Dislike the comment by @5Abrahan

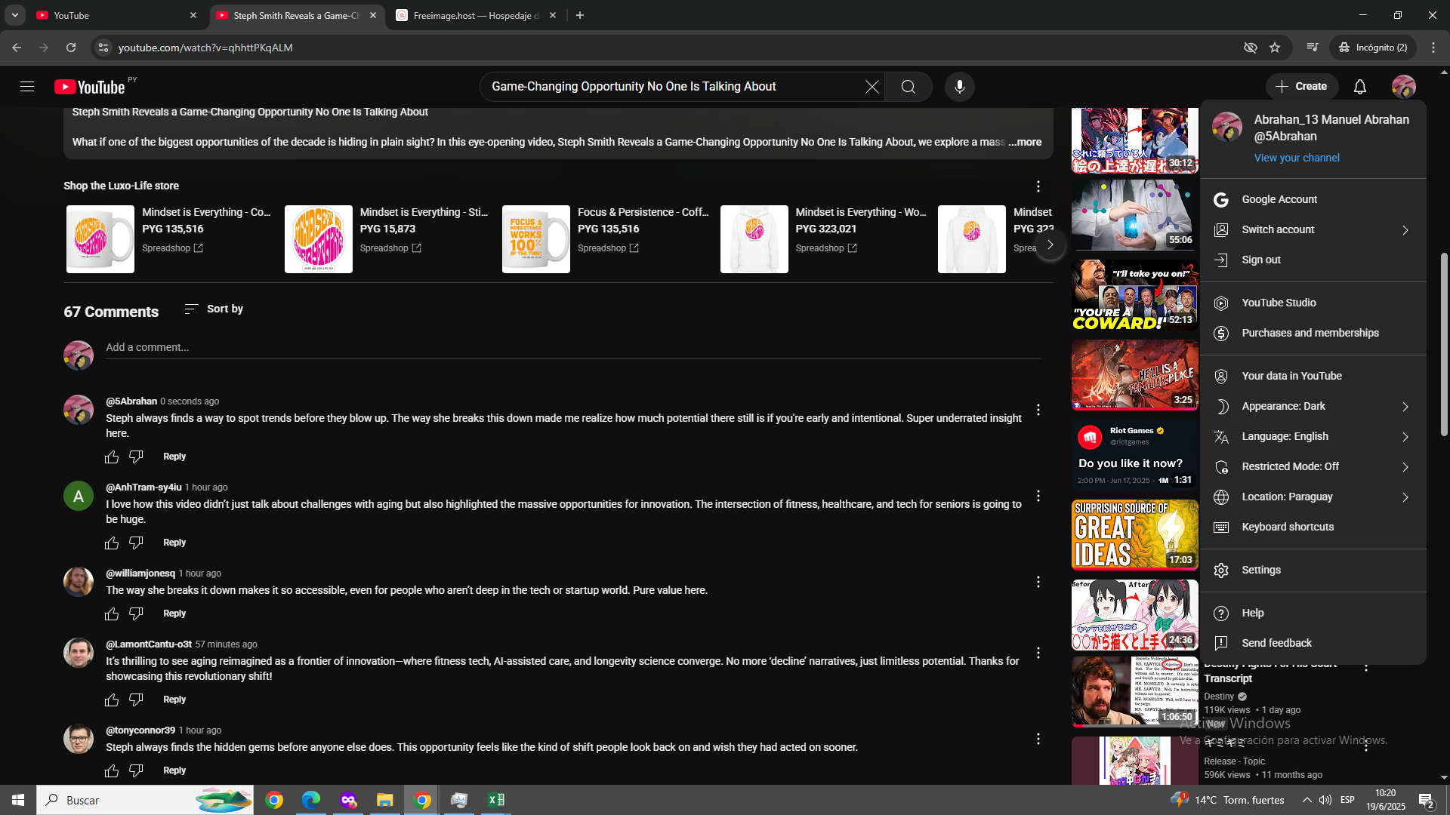tap(136, 457)
